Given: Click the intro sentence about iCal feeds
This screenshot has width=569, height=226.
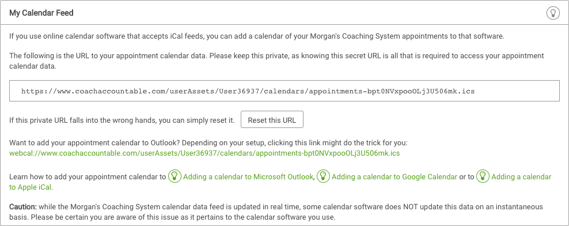Looking at the screenshot, I should 257,36.
